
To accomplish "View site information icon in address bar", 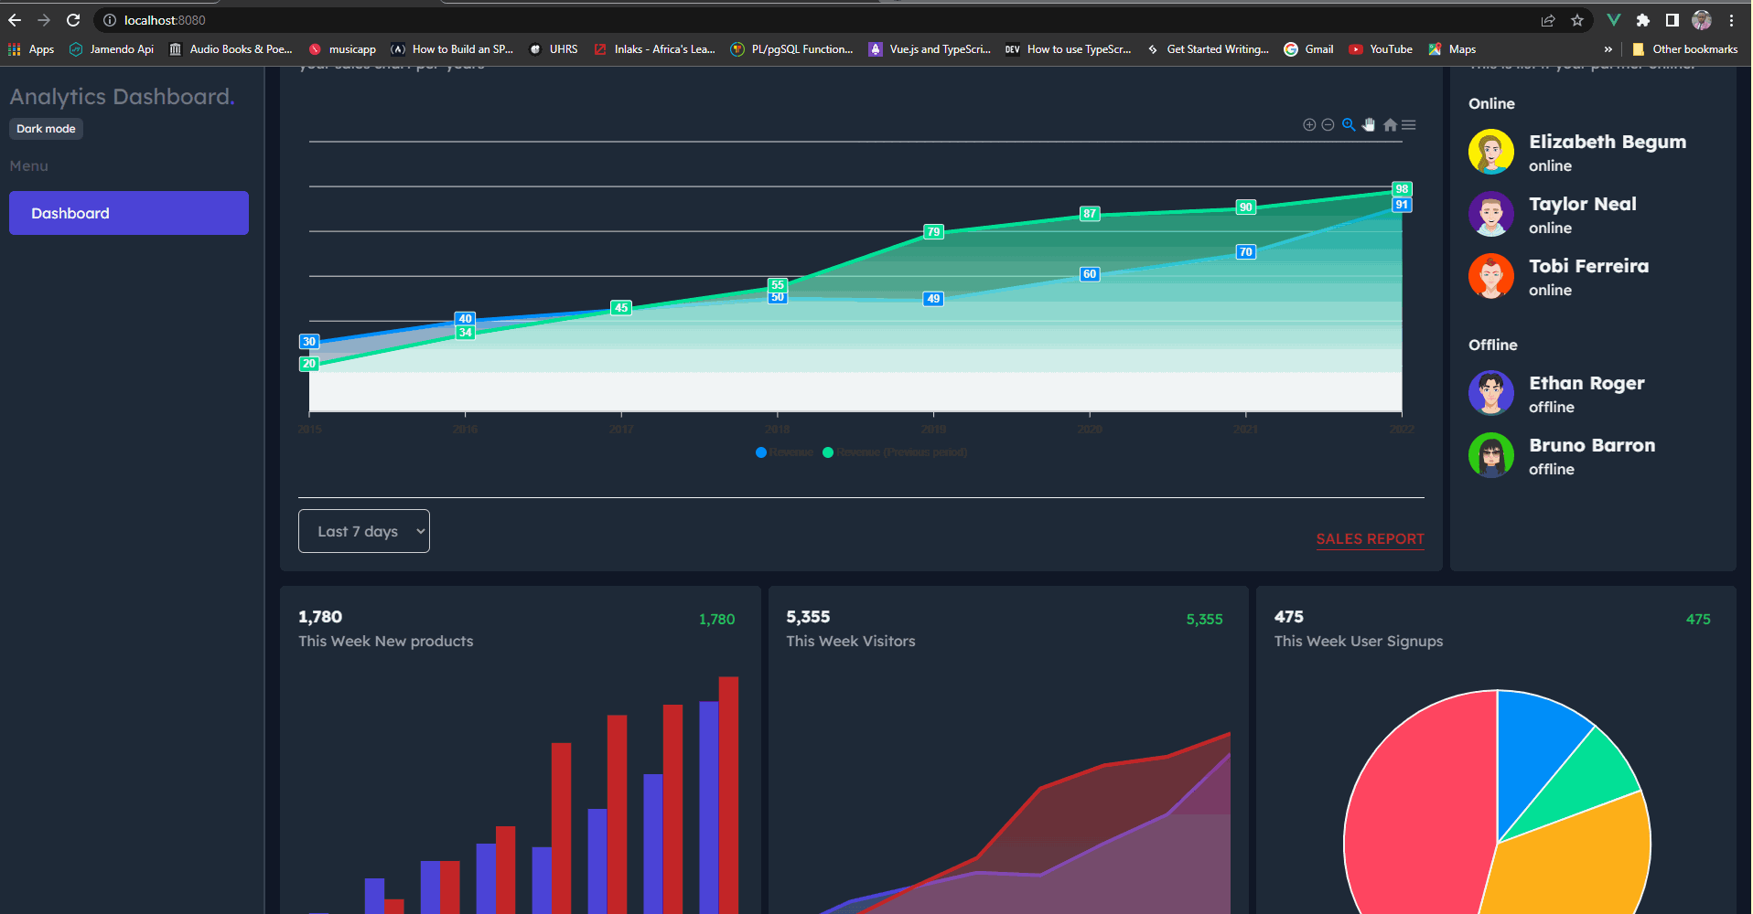I will pos(110,20).
